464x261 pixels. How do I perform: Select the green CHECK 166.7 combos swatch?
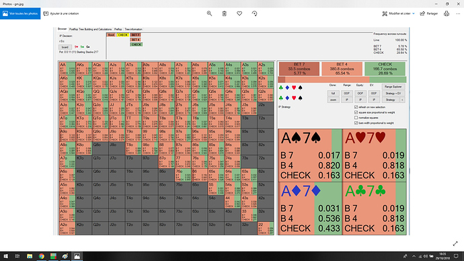(385, 69)
